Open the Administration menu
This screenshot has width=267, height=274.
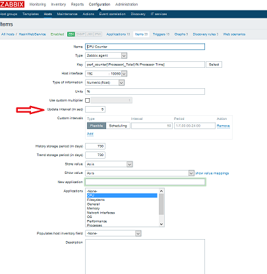pyautogui.click(x=127, y=5)
